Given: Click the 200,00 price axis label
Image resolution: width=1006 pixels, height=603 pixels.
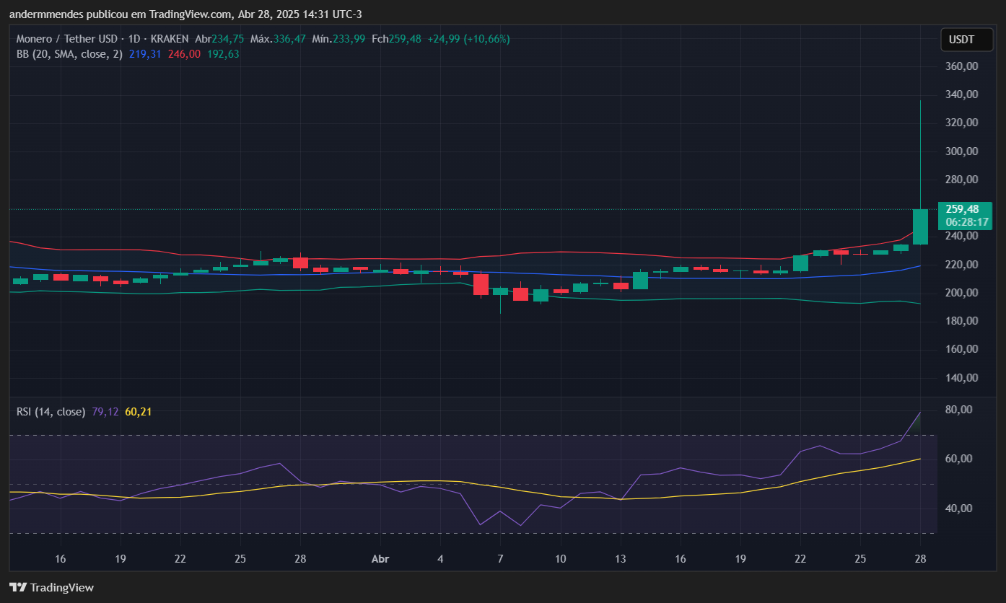Looking at the screenshot, I should click(x=962, y=293).
